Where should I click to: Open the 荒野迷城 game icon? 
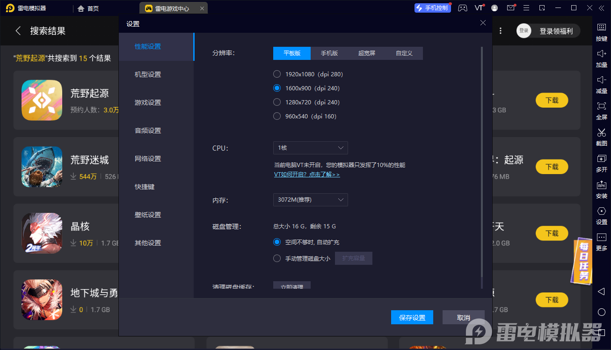(x=42, y=167)
